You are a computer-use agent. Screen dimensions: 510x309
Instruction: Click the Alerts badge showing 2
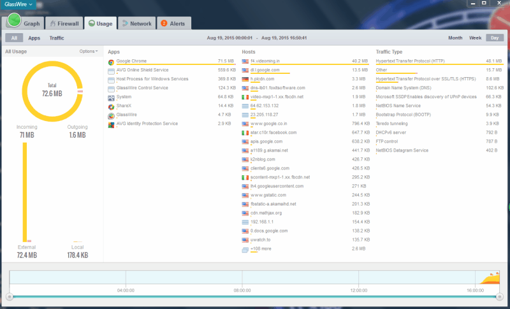164,24
